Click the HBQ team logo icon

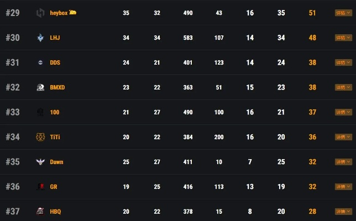40,212
